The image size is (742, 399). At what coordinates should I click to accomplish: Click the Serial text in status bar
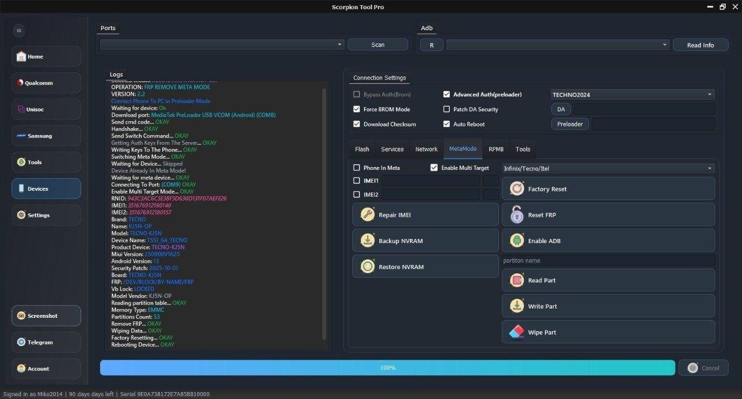(x=165, y=394)
